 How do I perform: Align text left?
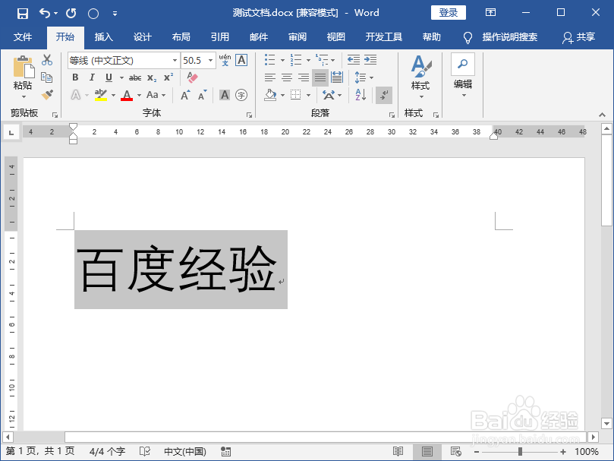269,77
